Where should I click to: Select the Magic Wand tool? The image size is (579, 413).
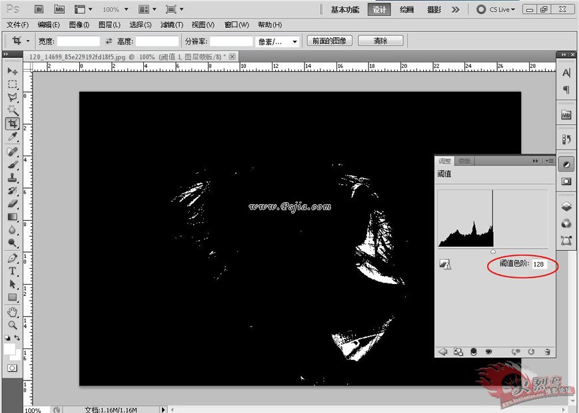pos(12,110)
